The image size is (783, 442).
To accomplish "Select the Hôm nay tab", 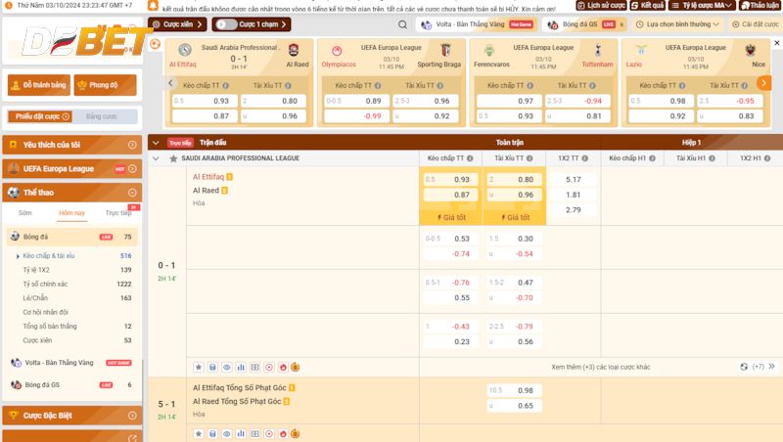I will click(71, 212).
